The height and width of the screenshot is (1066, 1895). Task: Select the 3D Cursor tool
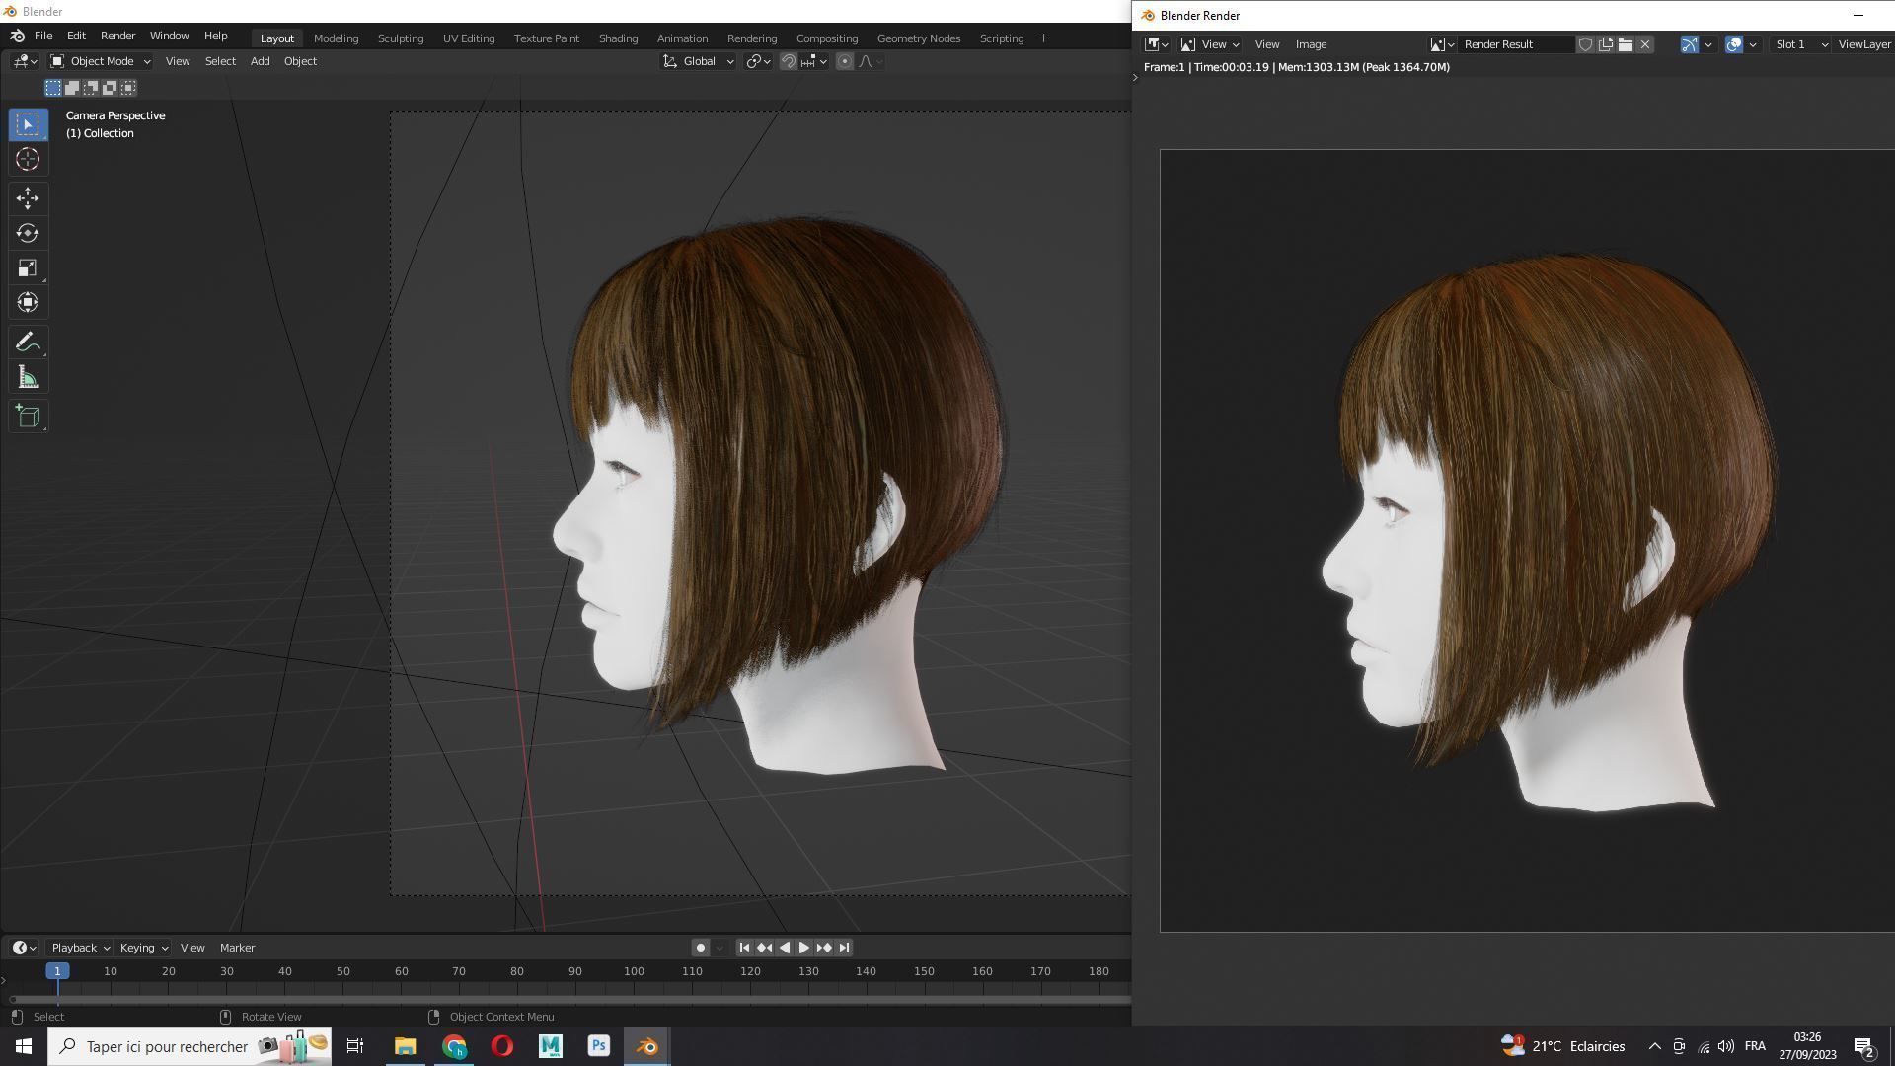coord(28,159)
